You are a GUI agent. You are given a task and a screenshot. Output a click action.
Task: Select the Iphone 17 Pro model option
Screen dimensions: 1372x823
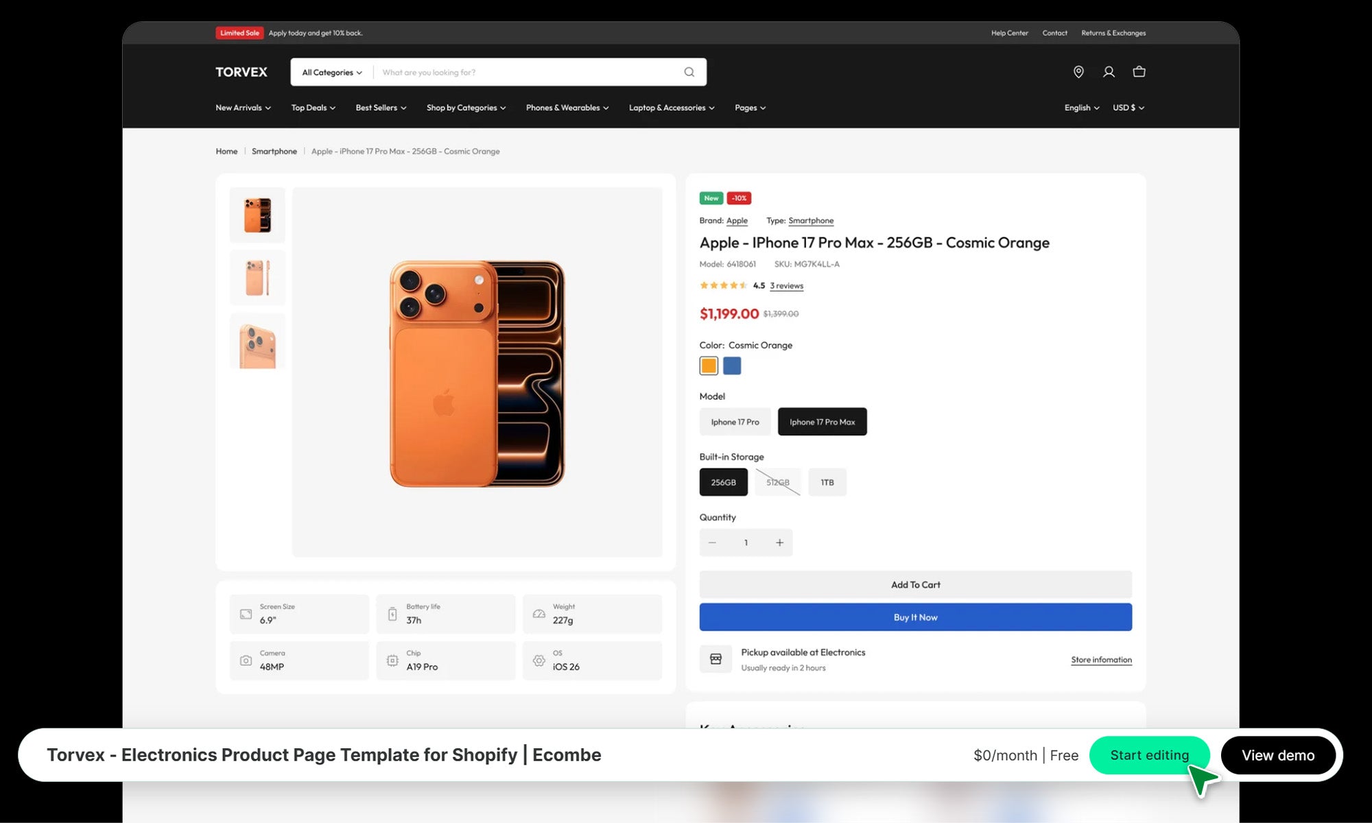(x=735, y=422)
